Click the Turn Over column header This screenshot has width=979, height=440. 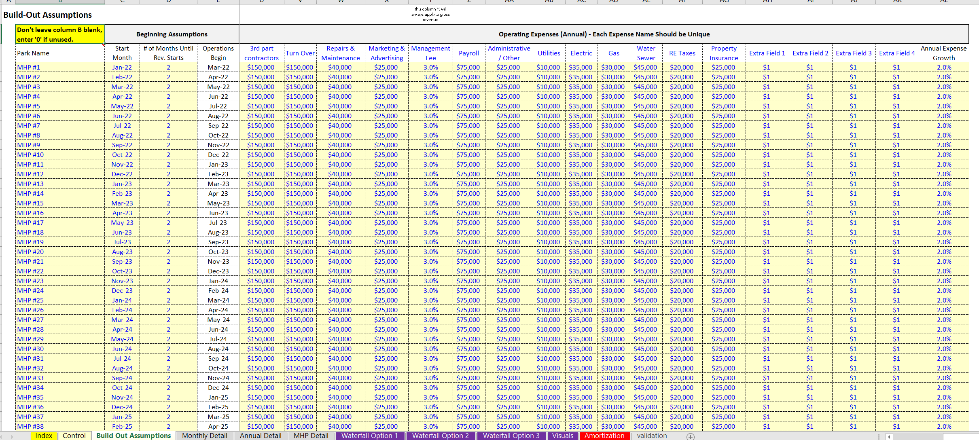[300, 53]
